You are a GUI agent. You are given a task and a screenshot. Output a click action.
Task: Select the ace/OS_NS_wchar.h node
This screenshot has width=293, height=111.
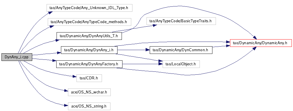89,92
